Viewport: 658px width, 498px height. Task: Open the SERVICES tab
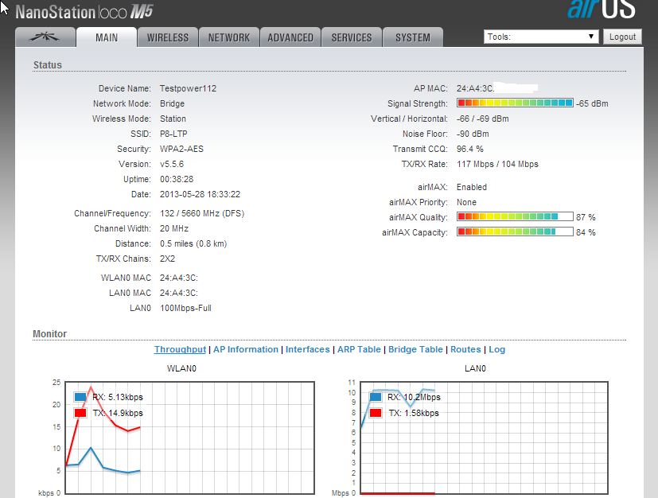click(352, 37)
